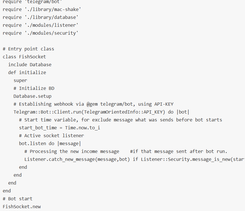The height and width of the screenshot is (211, 245).
Task: Click the '# Entry point class' comment
Action: click(x=28, y=49)
